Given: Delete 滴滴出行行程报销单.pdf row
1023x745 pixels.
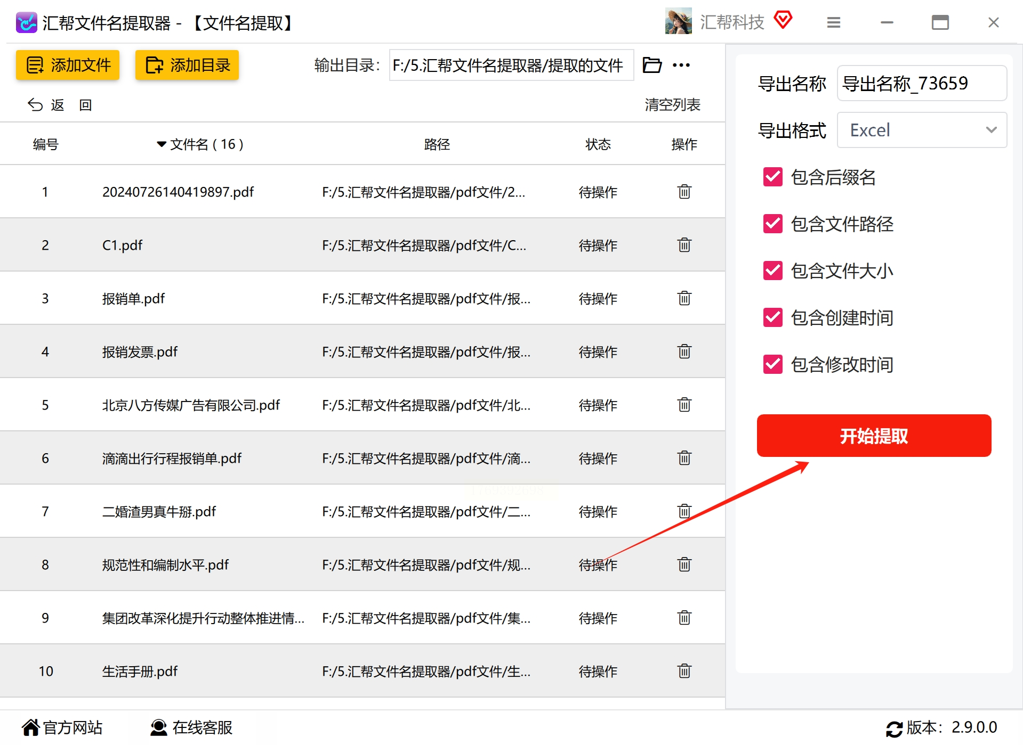Looking at the screenshot, I should click(684, 458).
